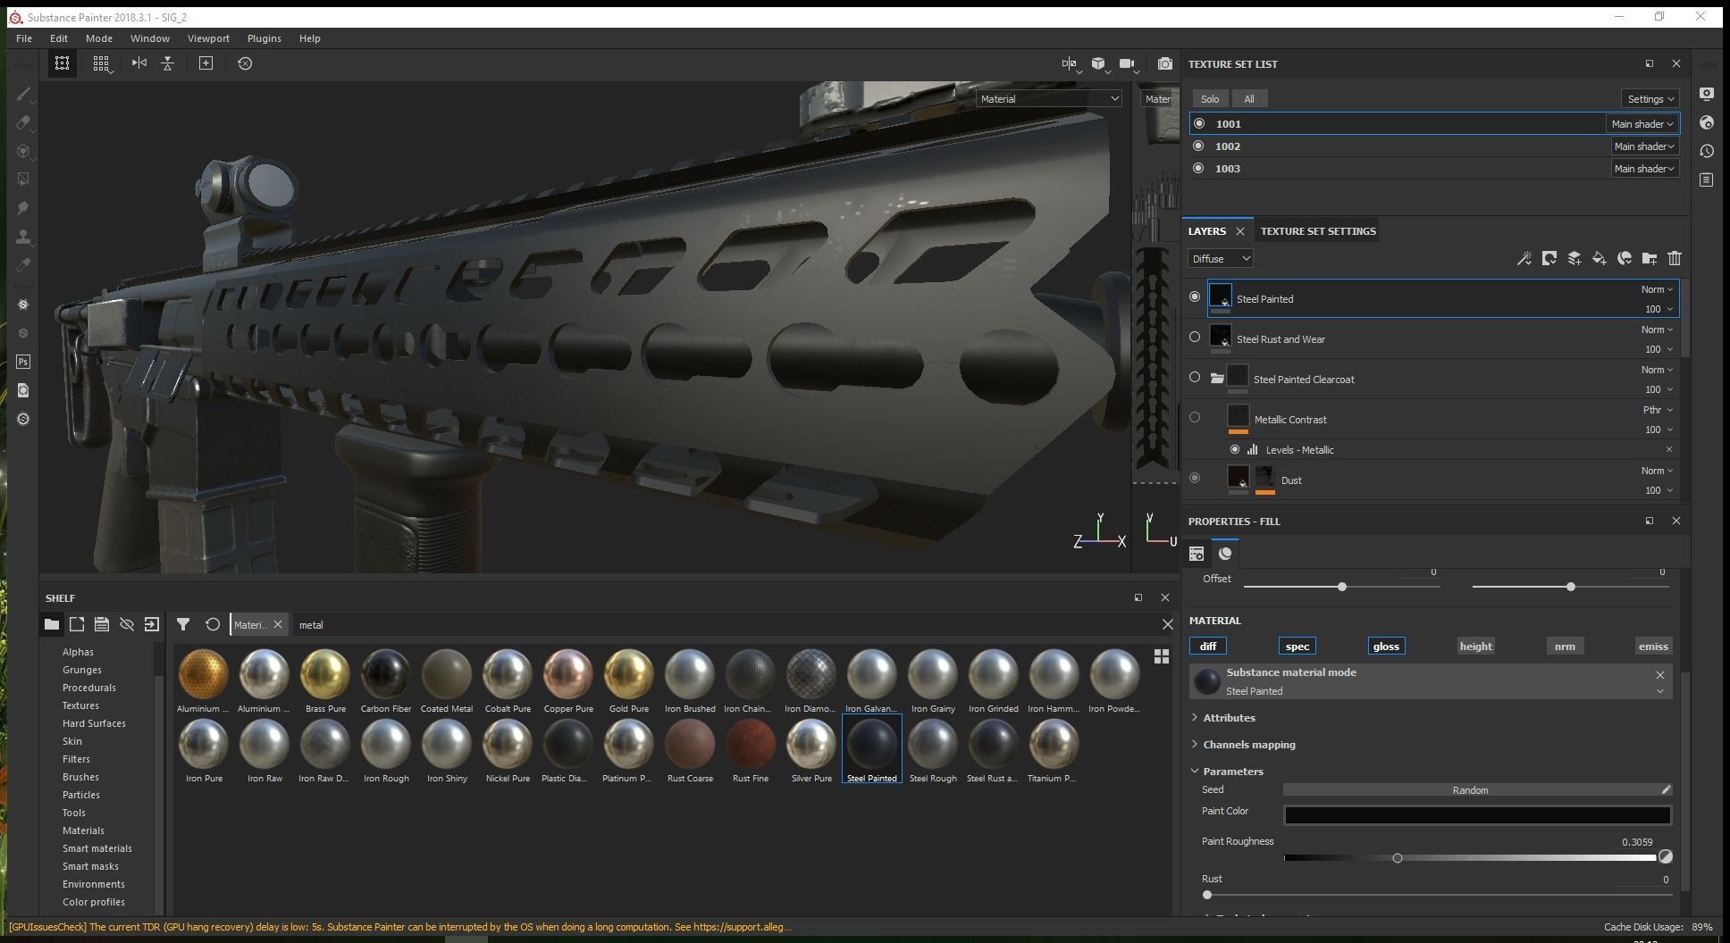Open the Window menu
Image resolution: width=1730 pixels, height=943 pixels.
(x=150, y=38)
